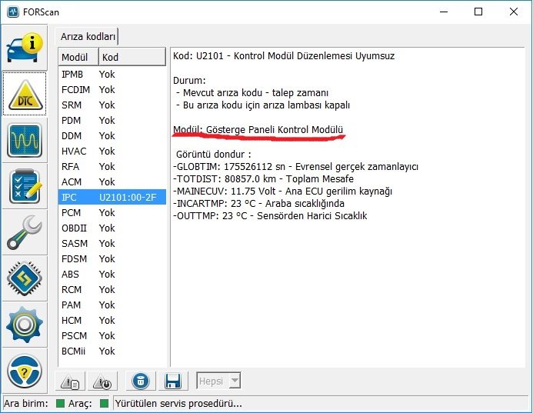Screen dimensions: 533x413
Task: Click the Modül column header
Action: point(78,57)
